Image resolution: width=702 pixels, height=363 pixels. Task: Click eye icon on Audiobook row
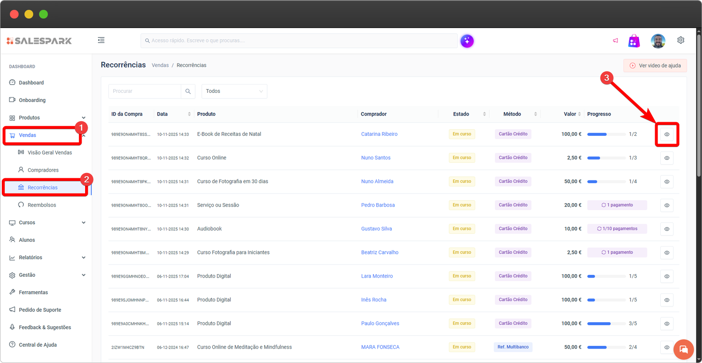(666, 229)
